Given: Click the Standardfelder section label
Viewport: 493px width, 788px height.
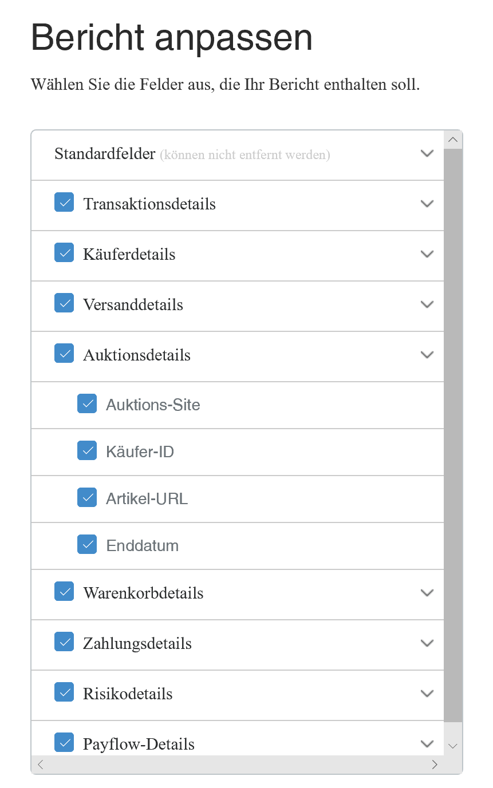Looking at the screenshot, I should pyautogui.click(x=105, y=154).
